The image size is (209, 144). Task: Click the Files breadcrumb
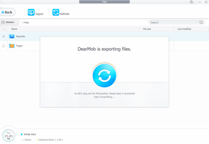[x=26, y=22]
